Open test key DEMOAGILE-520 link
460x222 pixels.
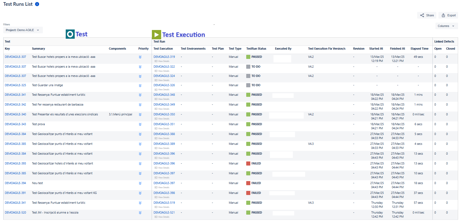pos(16,212)
